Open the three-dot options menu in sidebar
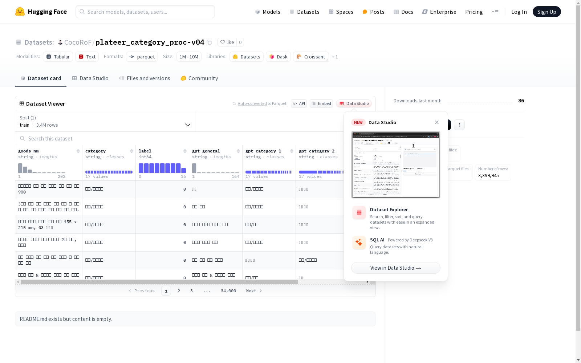 click(x=459, y=125)
